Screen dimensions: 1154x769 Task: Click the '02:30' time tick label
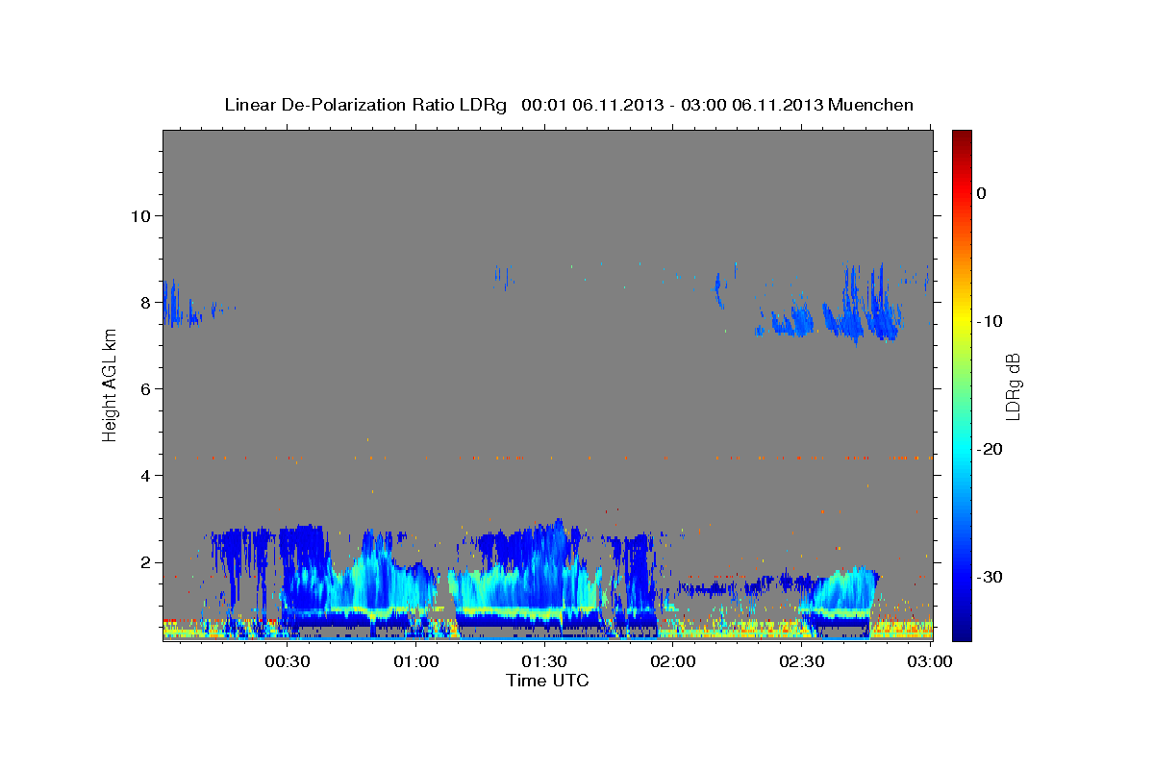802,662
